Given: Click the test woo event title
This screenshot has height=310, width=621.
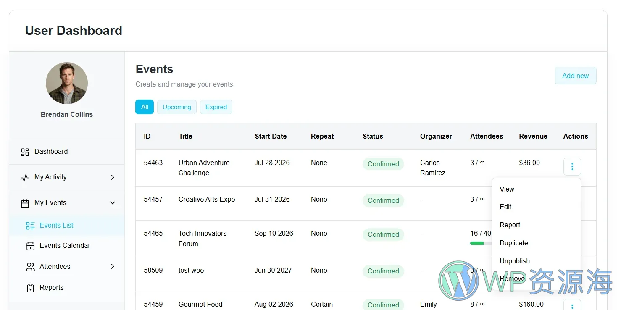Looking at the screenshot, I should (191, 270).
